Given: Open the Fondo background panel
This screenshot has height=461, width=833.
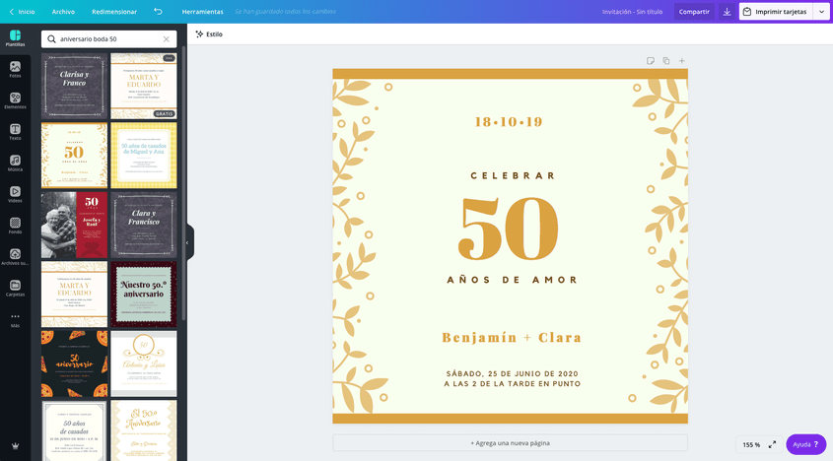Looking at the screenshot, I should [x=15, y=226].
